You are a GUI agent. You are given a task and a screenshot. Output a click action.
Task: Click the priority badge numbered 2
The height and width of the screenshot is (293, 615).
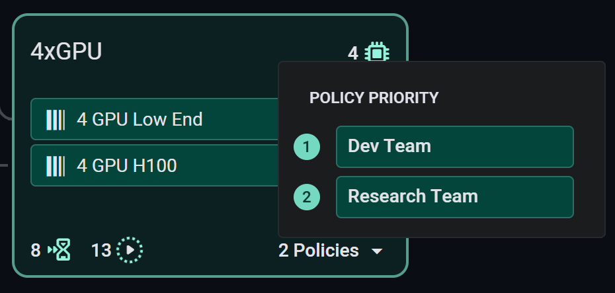[307, 197]
